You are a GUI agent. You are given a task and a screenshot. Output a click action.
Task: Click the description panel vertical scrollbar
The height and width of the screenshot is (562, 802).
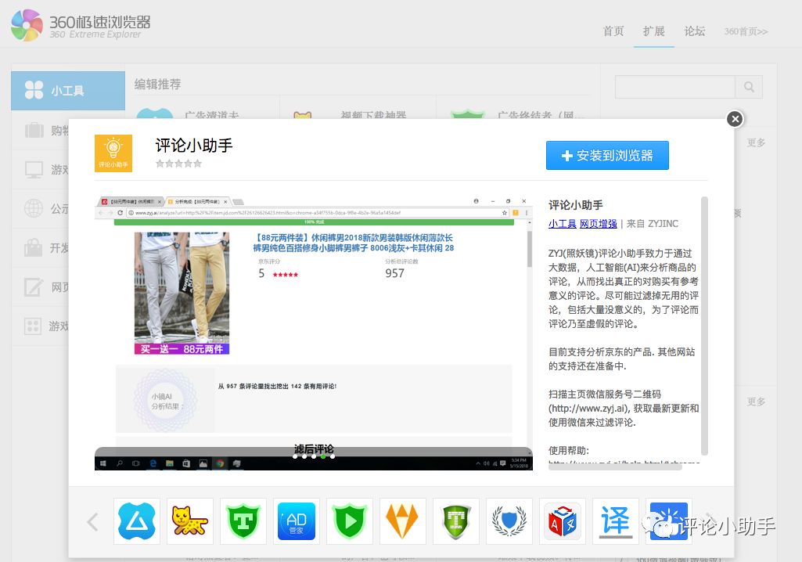(x=704, y=326)
